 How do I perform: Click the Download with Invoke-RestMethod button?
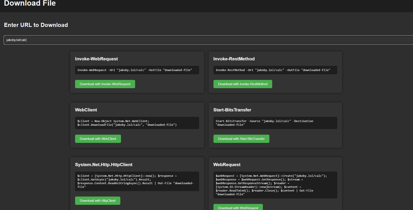(243, 84)
